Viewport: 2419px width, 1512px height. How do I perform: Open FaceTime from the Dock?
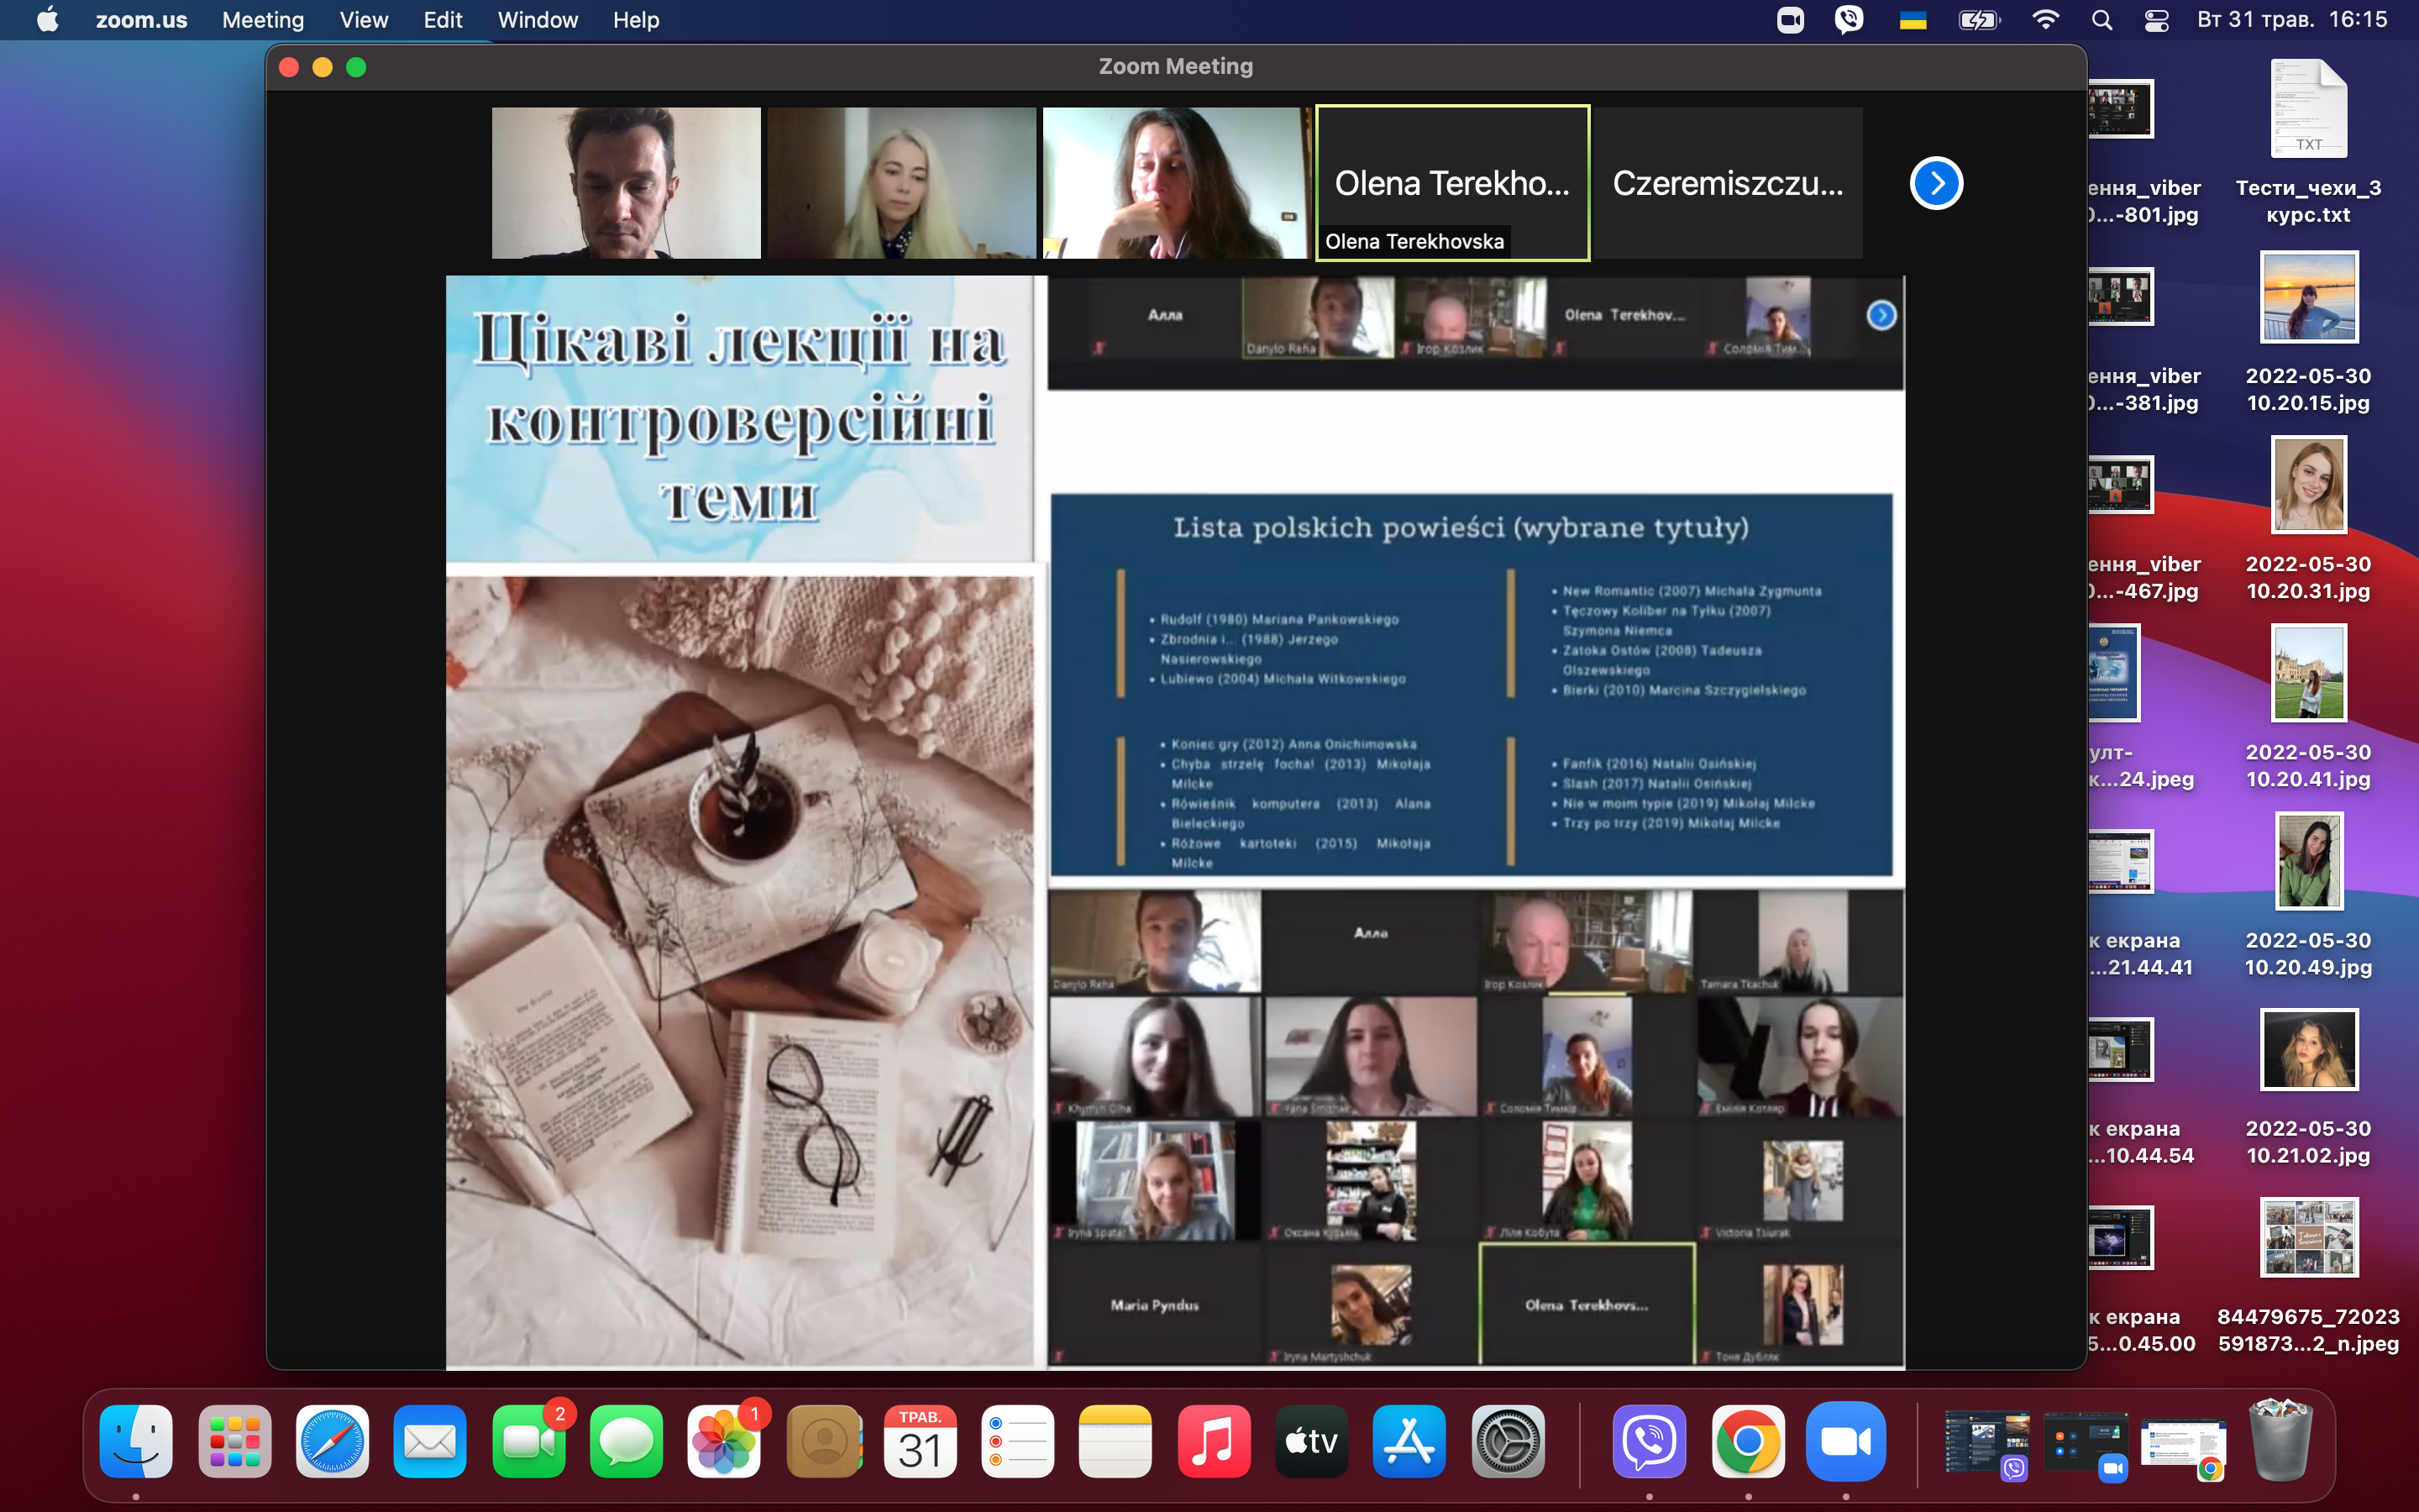pyautogui.click(x=529, y=1441)
